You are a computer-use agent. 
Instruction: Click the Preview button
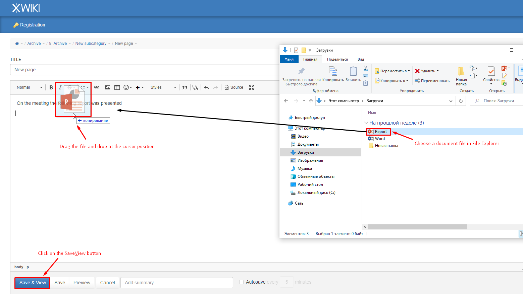click(x=82, y=283)
